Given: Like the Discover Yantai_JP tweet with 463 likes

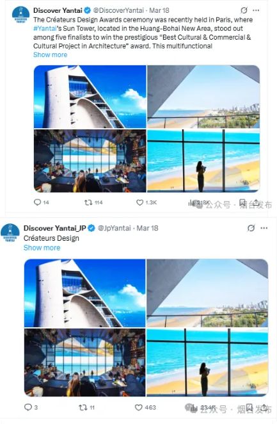Looking at the screenshot, I should [x=138, y=407].
